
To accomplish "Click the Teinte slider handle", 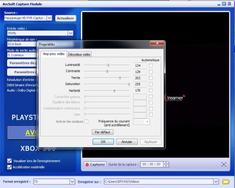I will [x=120, y=78].
